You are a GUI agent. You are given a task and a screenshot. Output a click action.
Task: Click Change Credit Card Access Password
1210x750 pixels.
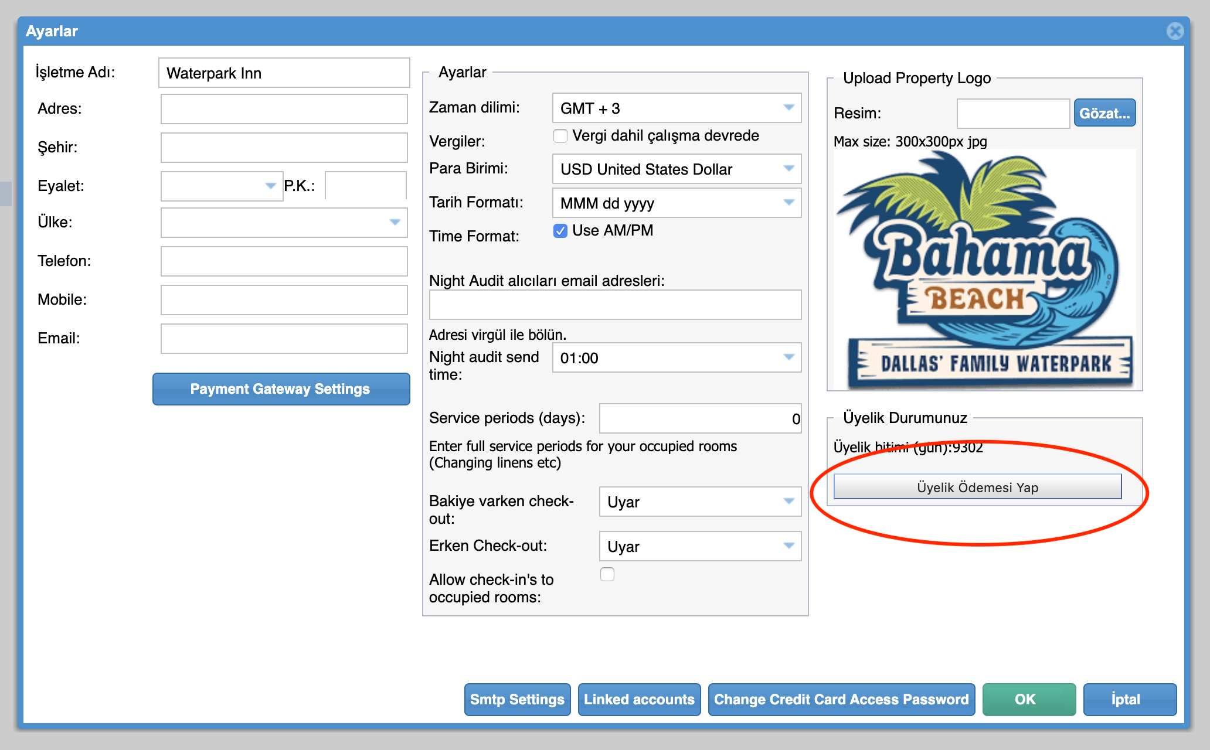click(x=841, y=700)
